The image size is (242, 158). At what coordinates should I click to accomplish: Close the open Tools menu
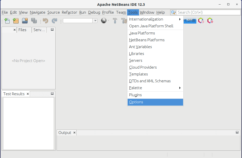pyautogui.click(x=133, y=12)
